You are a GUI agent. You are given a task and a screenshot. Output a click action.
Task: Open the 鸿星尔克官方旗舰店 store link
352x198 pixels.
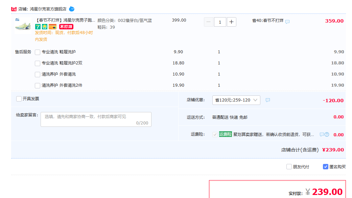48,9
